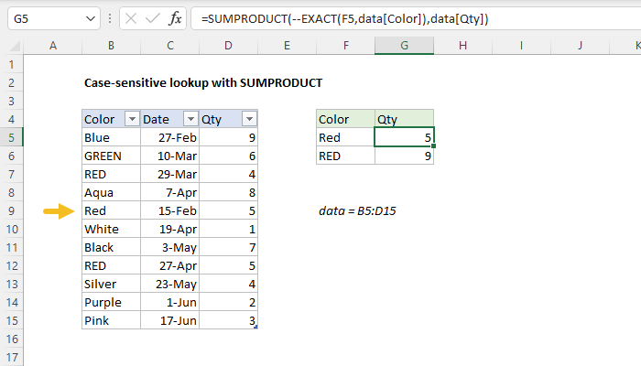Select cell 'RED' in row 7
Viewport: 641px width, 366px height.
(111, 175)
